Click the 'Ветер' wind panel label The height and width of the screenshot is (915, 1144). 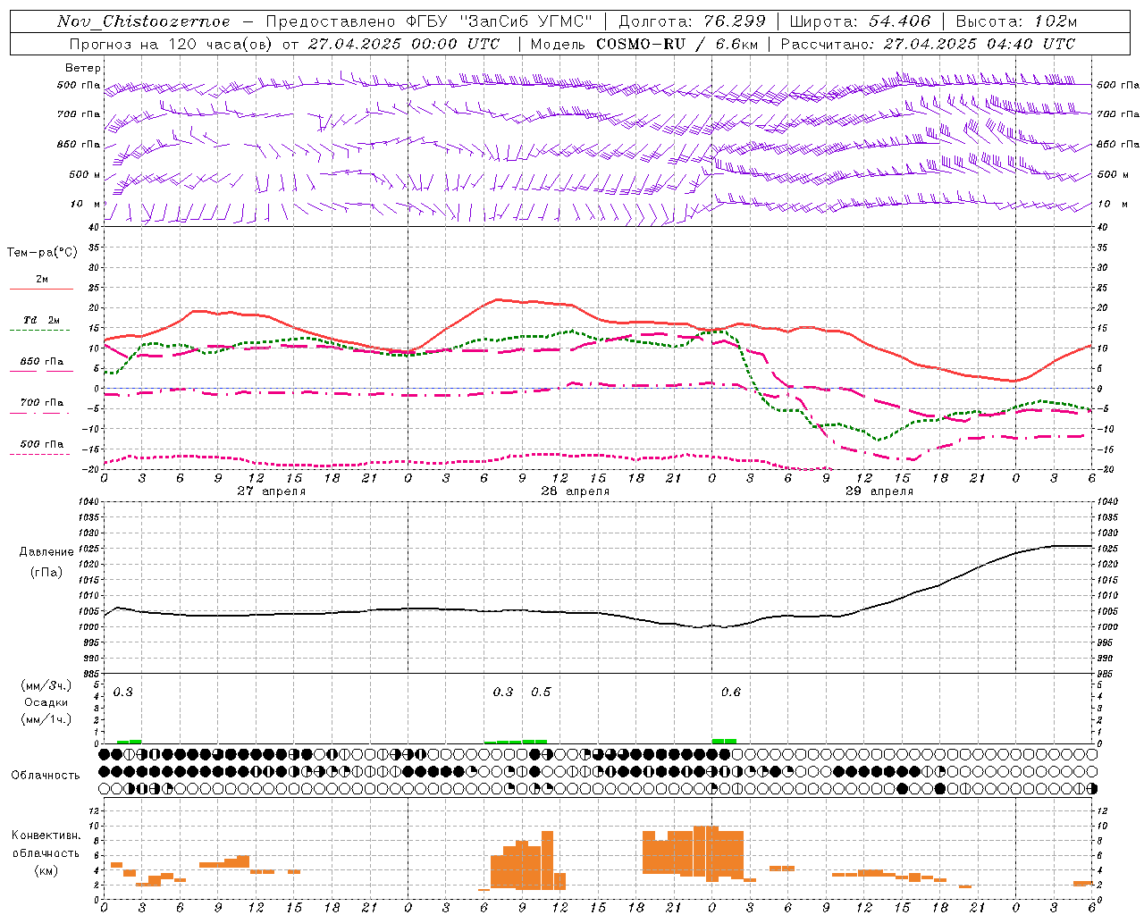coord(83,68)
